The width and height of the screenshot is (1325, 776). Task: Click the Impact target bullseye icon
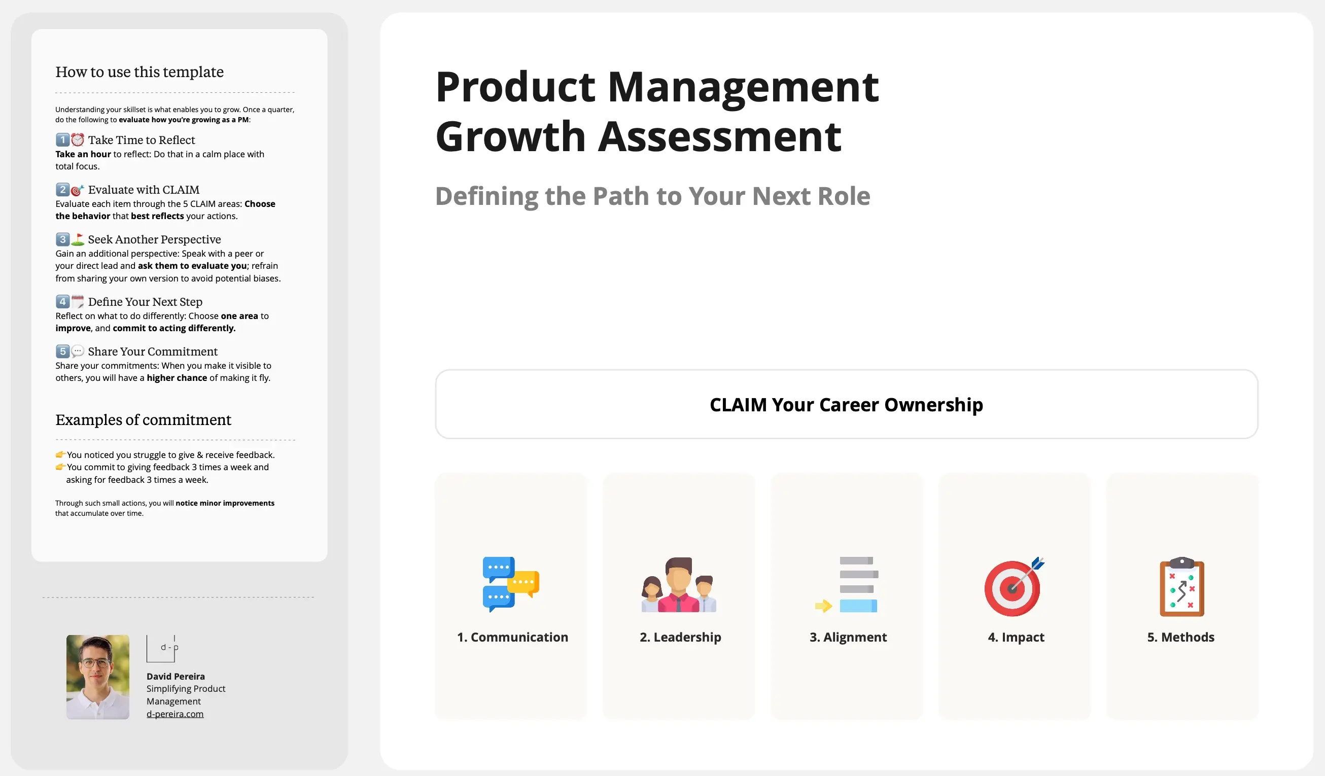pos(1014,587)
